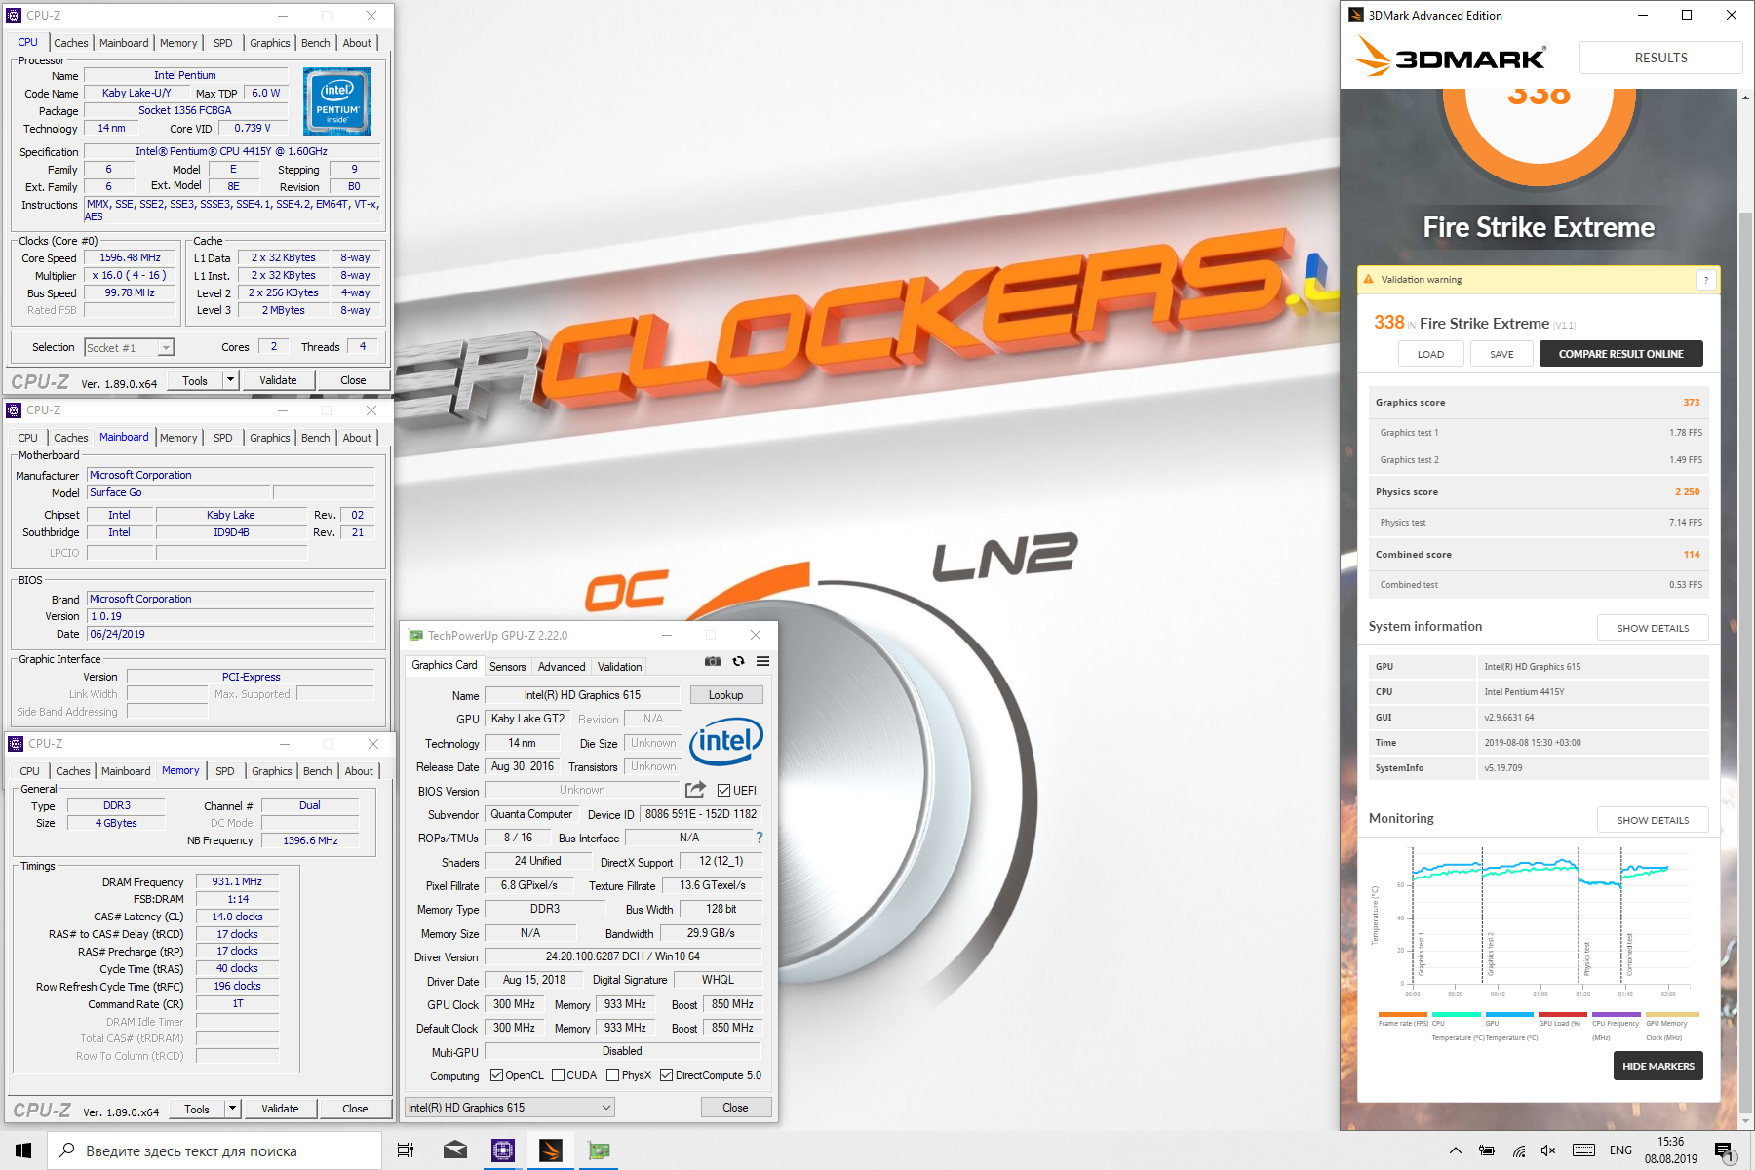
Task: Click the Windows taskbar search box
Action: point(214,1150)
